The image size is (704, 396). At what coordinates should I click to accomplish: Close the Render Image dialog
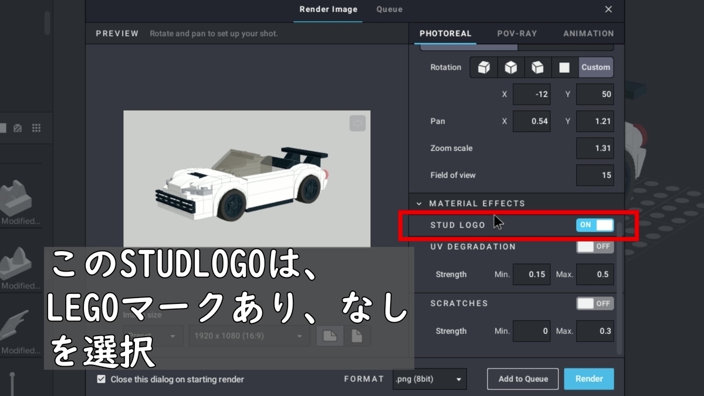click(x=608, y=9)
